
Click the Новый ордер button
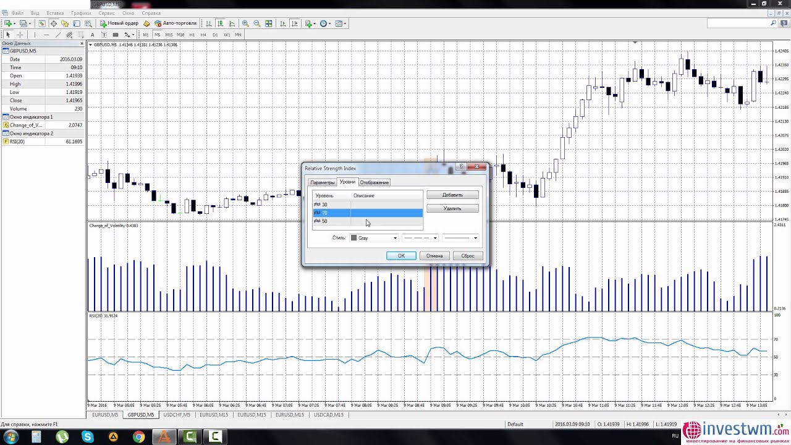(x=119, y=23)
